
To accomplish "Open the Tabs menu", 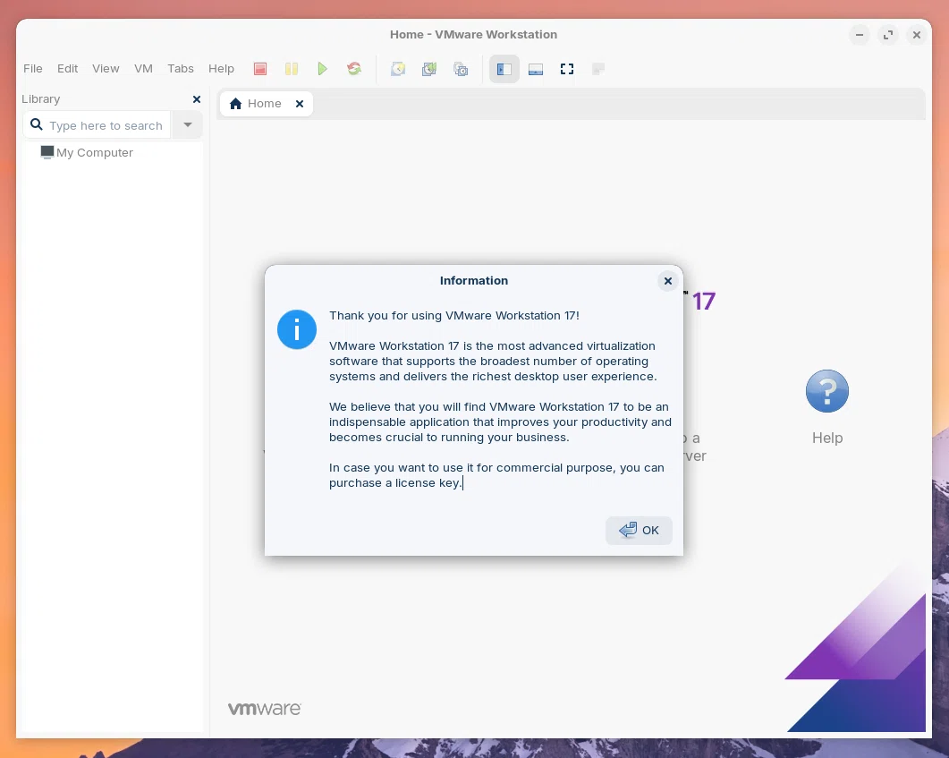I will (x=181, y=68).
